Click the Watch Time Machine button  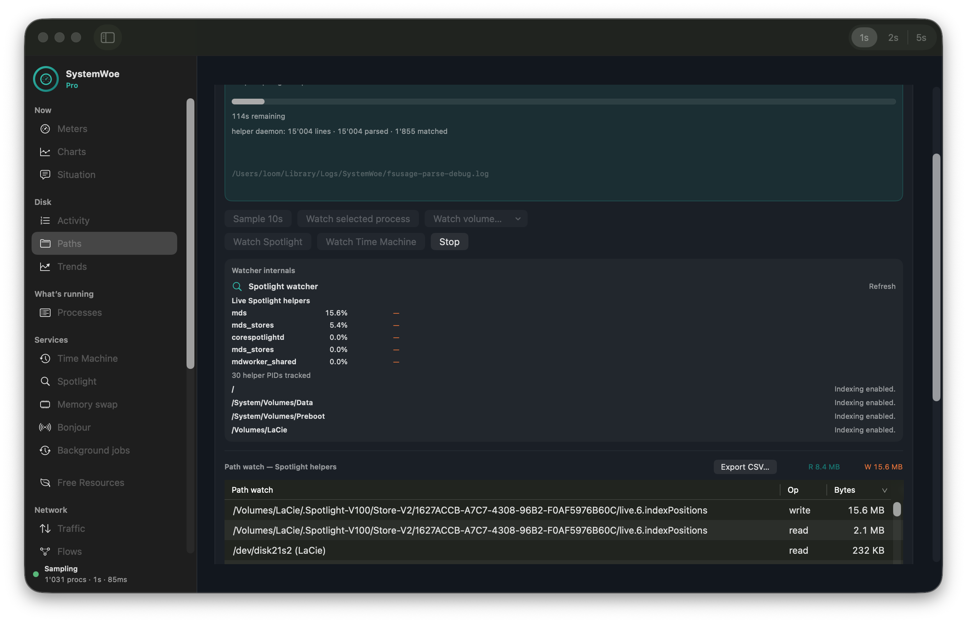[x=371, y=242]
